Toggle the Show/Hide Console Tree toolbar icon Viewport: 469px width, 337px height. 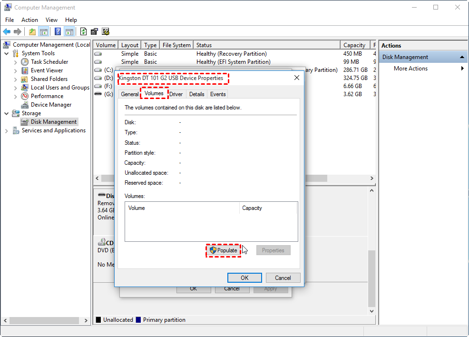(44, 31)
